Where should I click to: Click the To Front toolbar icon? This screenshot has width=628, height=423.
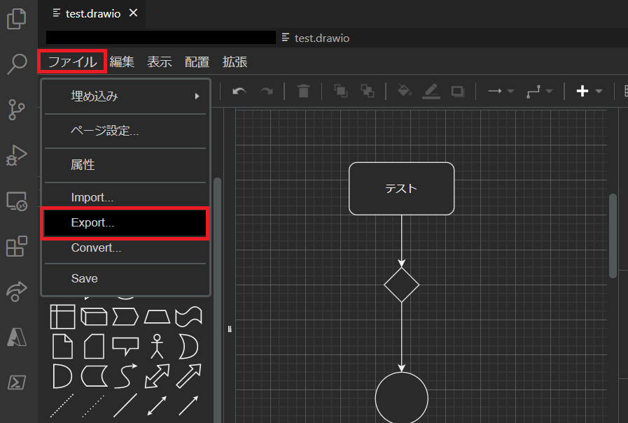(341, 91)
